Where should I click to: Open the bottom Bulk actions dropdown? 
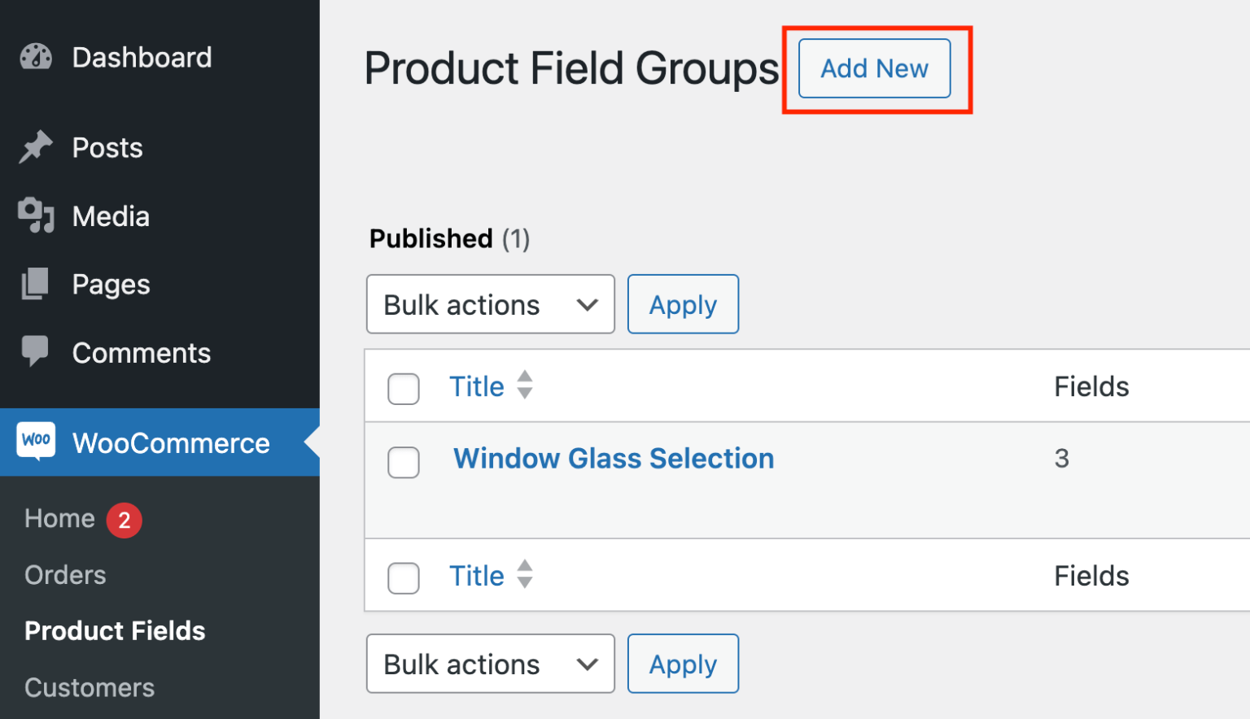pyautogui.click(x=489, y=664)
